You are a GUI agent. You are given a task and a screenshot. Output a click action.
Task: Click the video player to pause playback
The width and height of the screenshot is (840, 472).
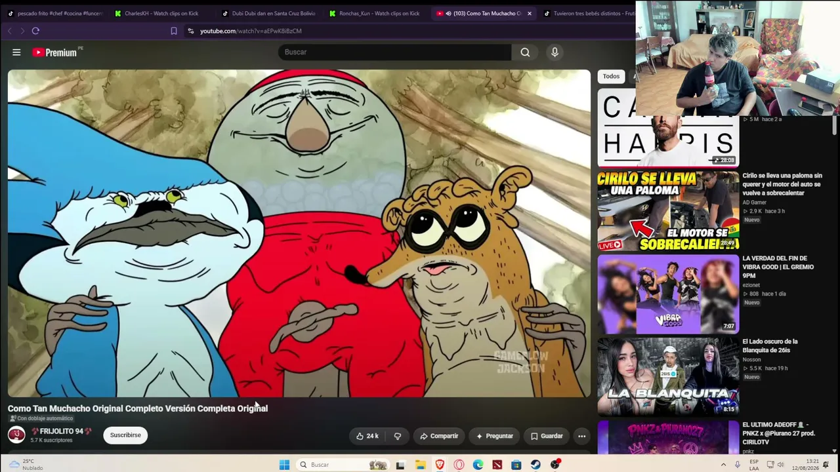[x=299, y=233]
